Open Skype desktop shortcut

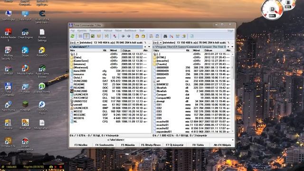[x=25, y=52]
